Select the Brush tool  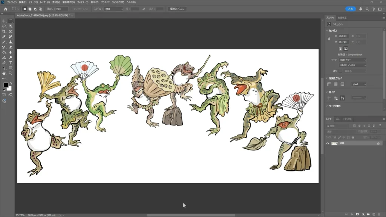[x=4, y=42]
